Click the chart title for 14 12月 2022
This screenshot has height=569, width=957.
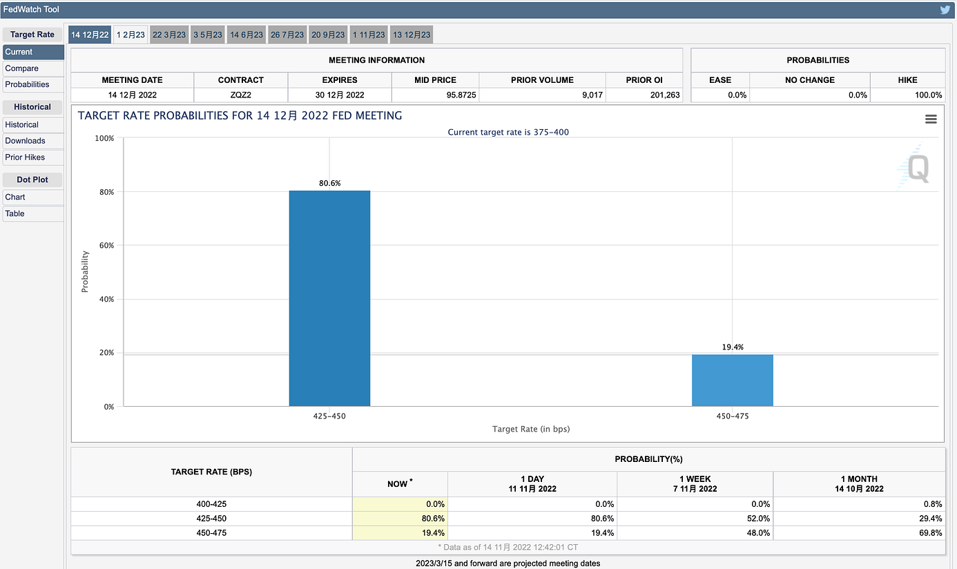pos(240,116)
